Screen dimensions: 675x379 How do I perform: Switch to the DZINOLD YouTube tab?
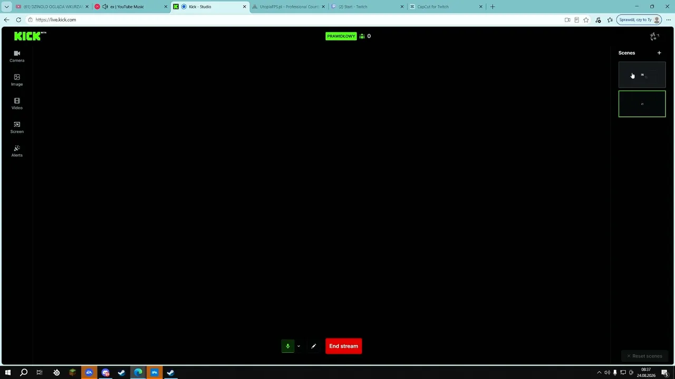(52, 7)
